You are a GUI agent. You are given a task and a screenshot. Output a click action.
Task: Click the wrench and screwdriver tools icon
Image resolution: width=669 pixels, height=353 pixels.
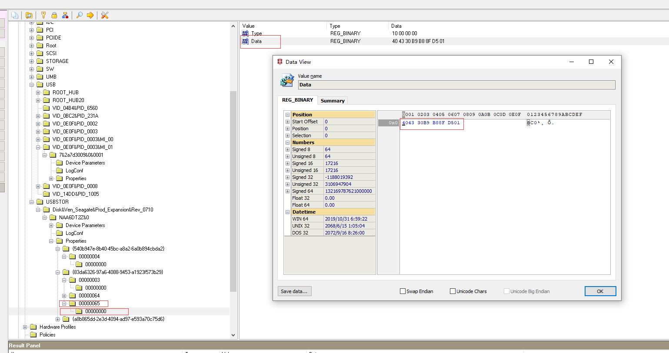click(x=105, y=15)
